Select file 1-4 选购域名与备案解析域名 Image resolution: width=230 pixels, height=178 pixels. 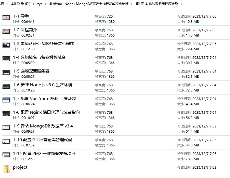click(x=39, y=57)
